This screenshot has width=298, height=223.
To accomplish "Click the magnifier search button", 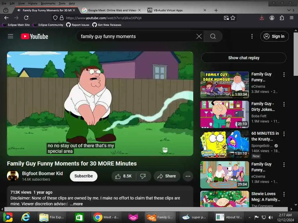I will tap(213, 36).
